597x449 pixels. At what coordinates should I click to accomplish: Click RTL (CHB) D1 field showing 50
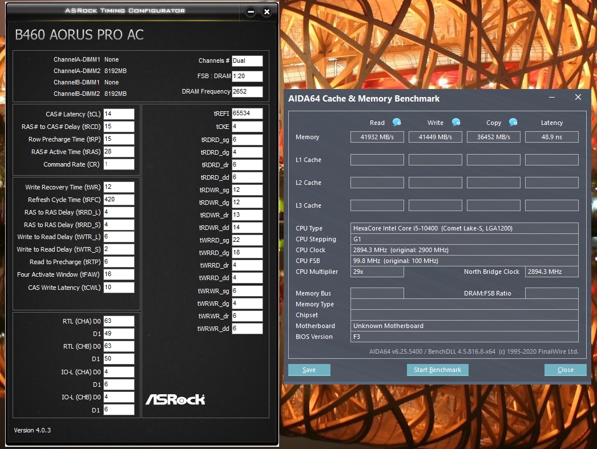point(119,359)
